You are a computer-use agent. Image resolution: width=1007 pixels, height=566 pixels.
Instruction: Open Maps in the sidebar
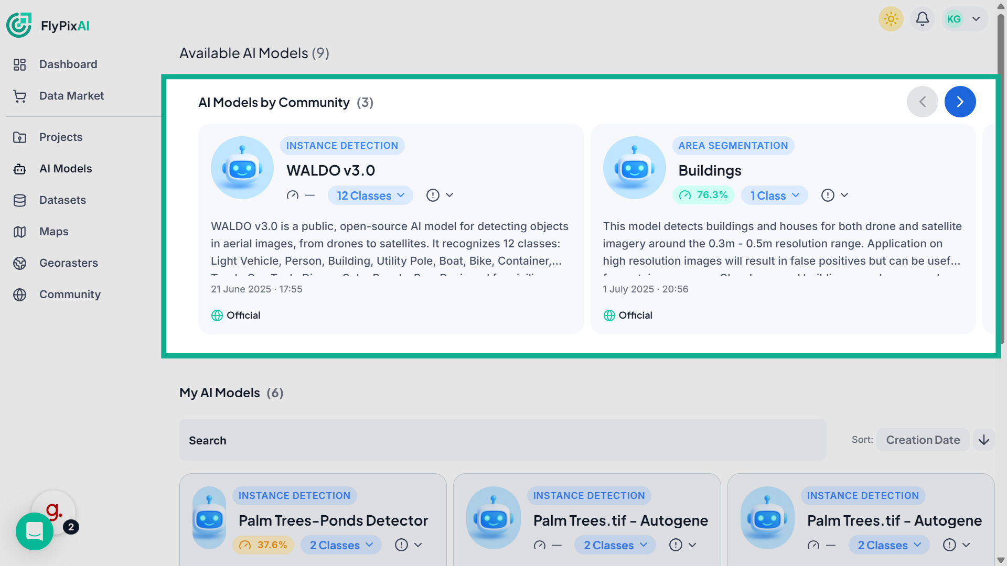pyautogui.click(x=53, y=232)
